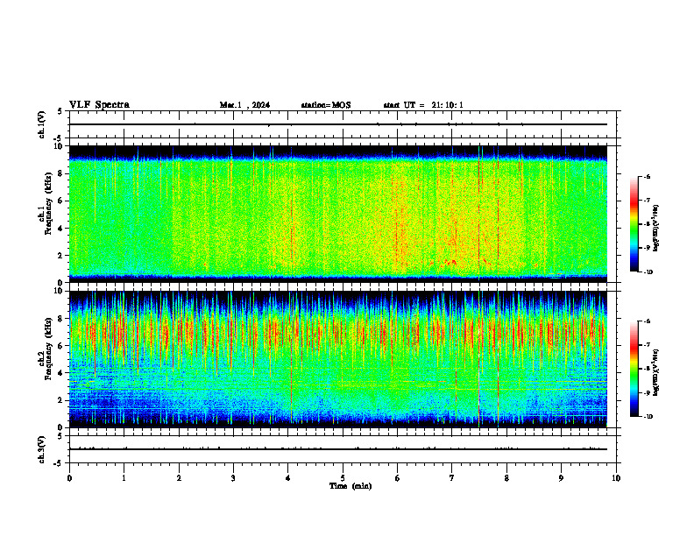Click the "ch.3(V)" waveform axis label
694x536 pixels.
42,449
